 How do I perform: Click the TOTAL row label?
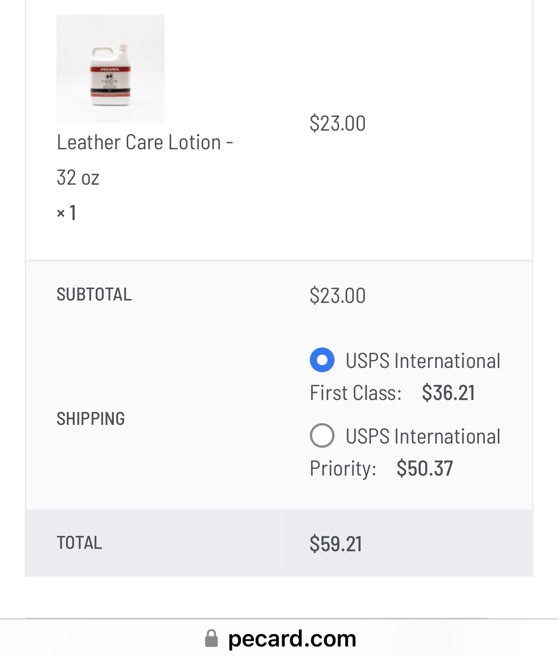tap(79, 543)
